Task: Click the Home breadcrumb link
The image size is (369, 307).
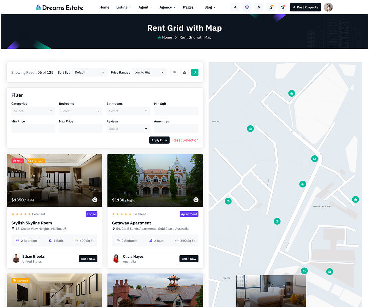Action: (x=167, y=37)
